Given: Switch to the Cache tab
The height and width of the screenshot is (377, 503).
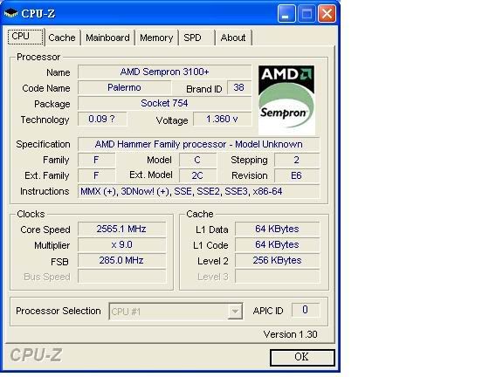Looking at the screenshot, I should 62,38.
